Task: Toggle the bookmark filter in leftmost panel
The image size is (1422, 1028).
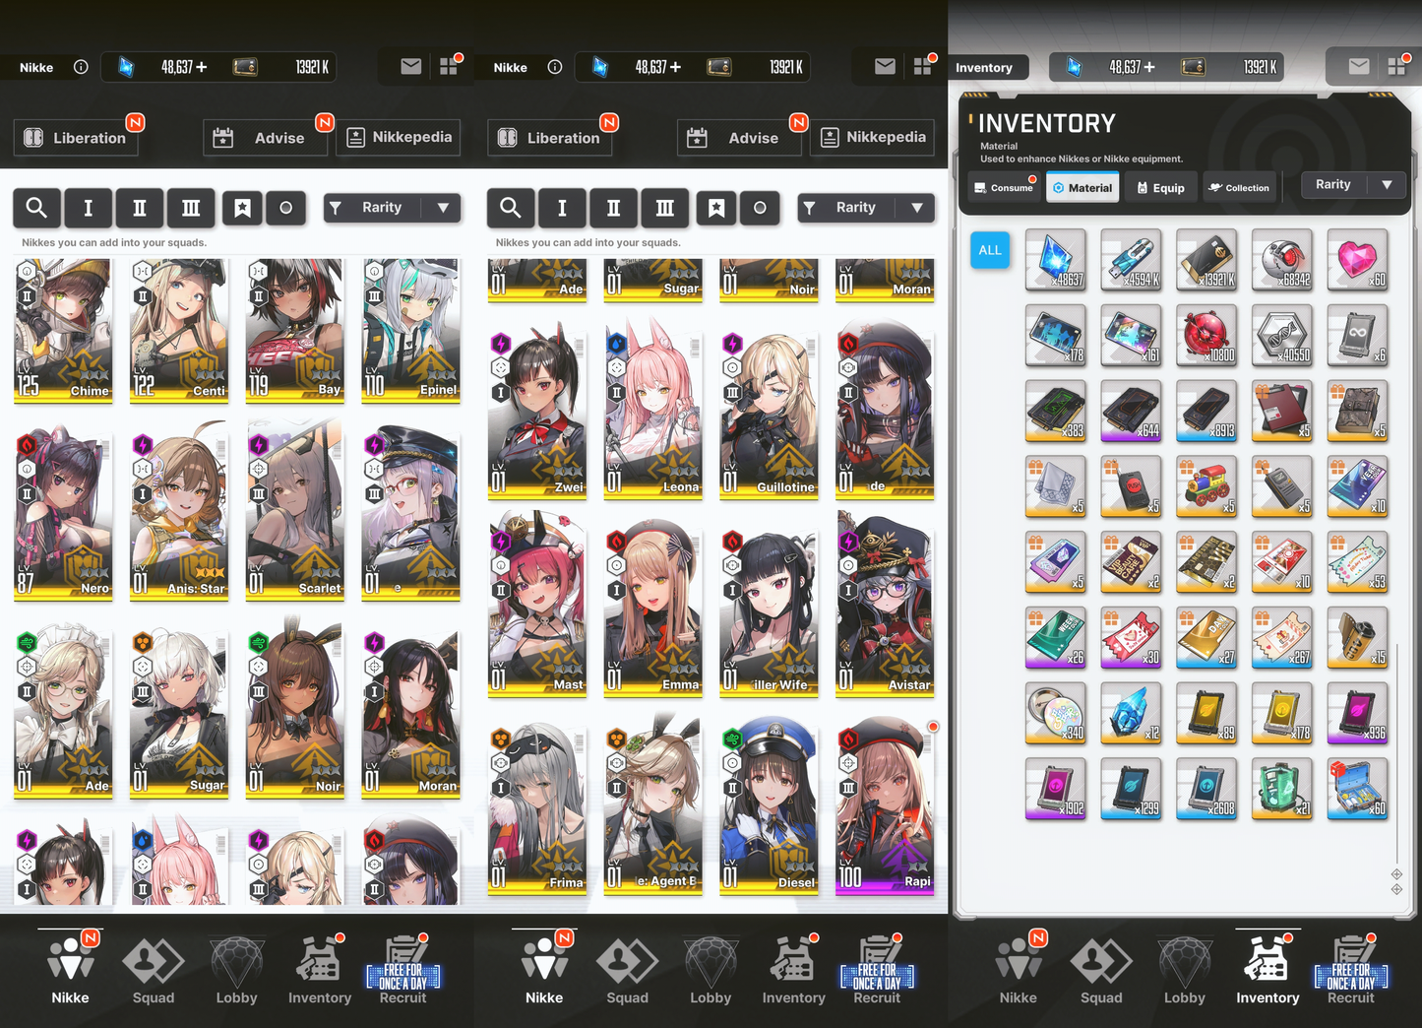Action: [x=242, y=208]
